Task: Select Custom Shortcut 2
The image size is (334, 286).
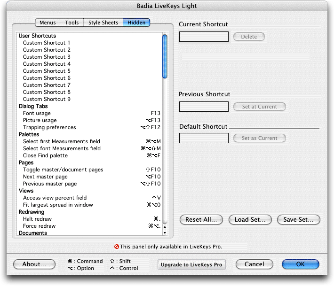Action: pyautogui.click(x=89, y=50)
